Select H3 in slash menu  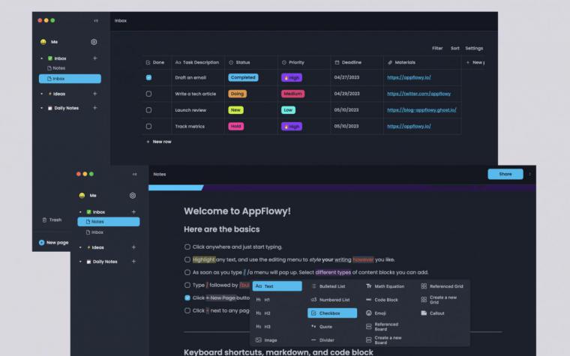click(x=263, y=327)
